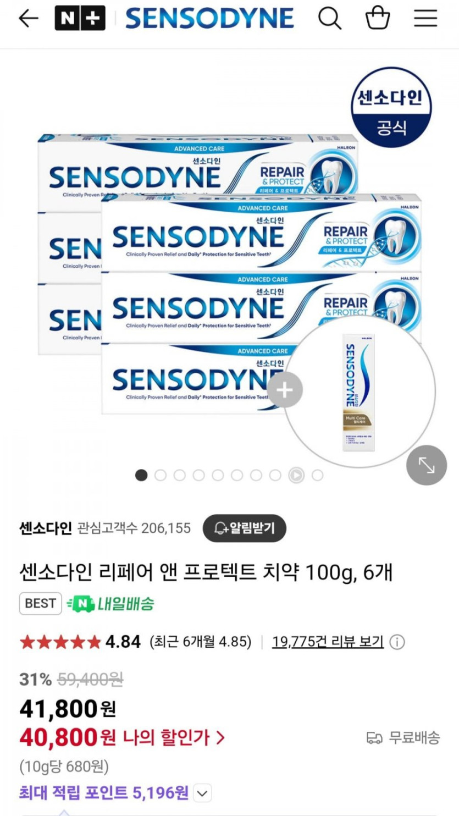Image resolution: width=459 pixels, height=816 pixels.
Task: Tap the back arrow icon
Action: pos(29,19)
